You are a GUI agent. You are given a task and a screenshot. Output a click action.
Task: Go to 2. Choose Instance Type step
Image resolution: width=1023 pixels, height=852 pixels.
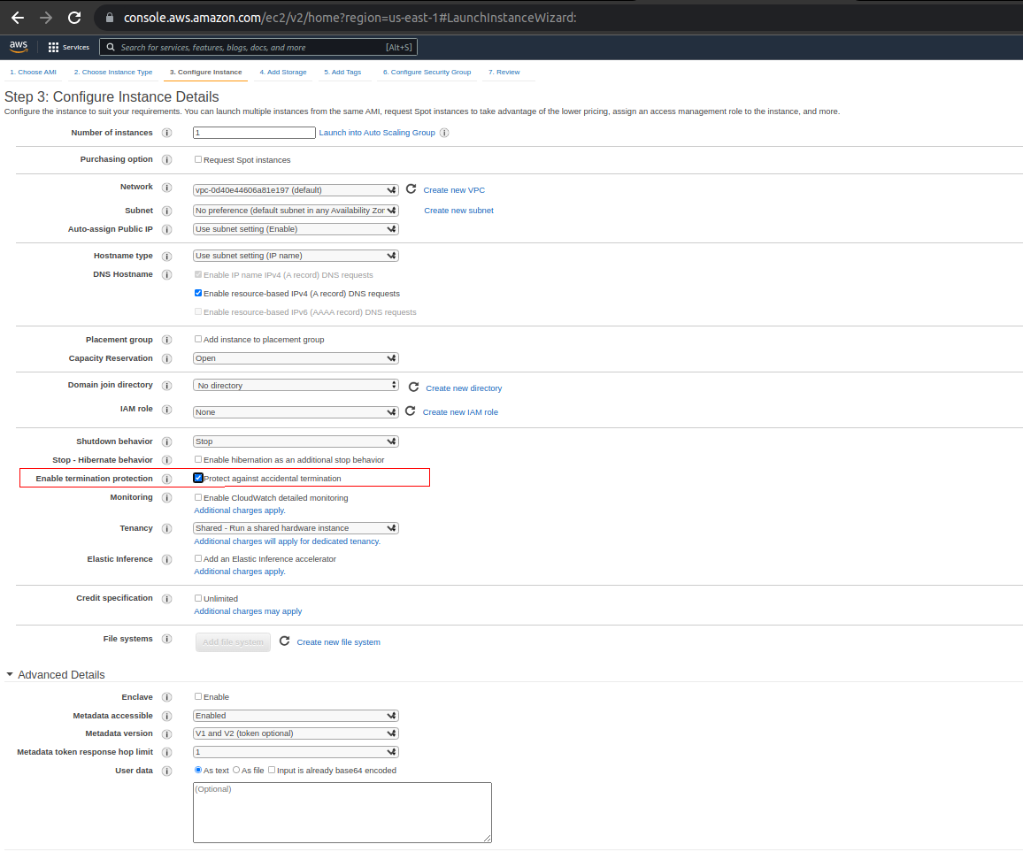pyautogui.click(x=113, y=73)
